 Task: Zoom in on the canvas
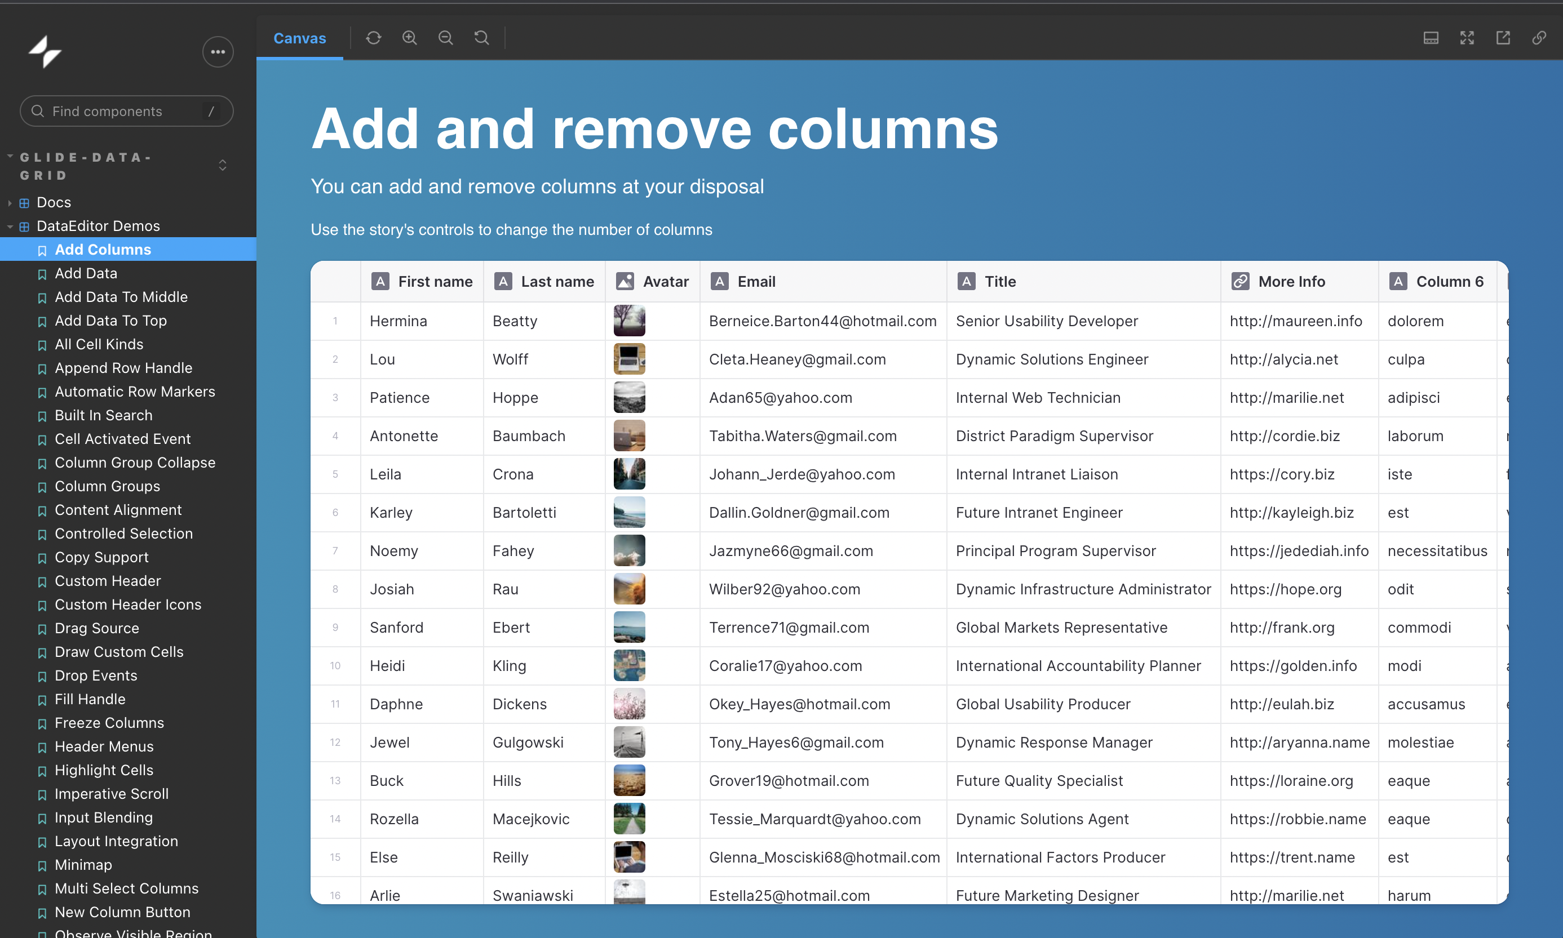[x=410, y=38]
